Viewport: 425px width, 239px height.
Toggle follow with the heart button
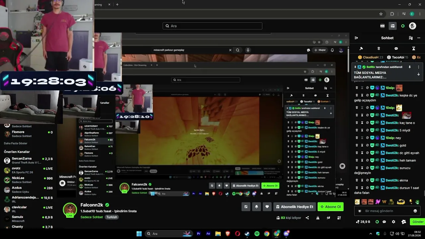click(267, 207)
